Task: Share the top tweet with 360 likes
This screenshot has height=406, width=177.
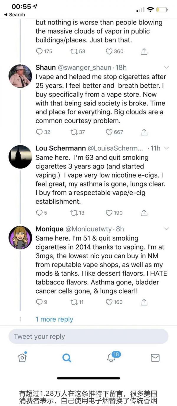Action: pyautogui.click(x=144, y=51)
